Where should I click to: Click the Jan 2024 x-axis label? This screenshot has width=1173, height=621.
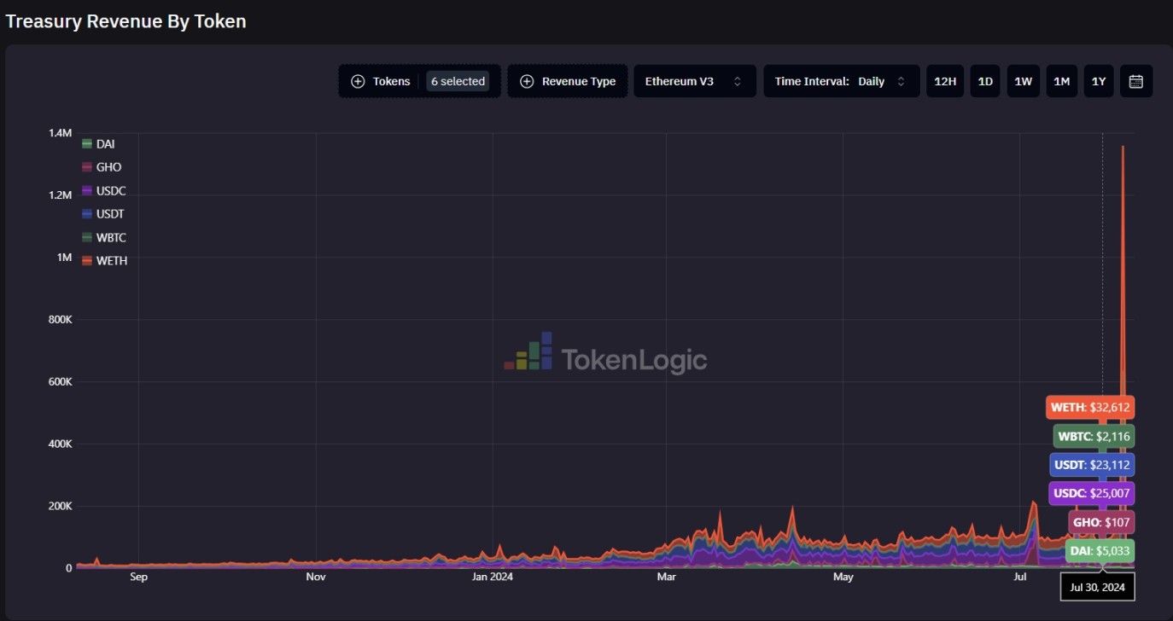[492, 577]
